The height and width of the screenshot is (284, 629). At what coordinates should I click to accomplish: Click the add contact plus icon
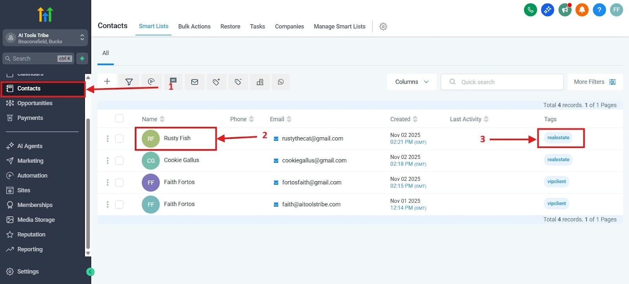(107, 82)
